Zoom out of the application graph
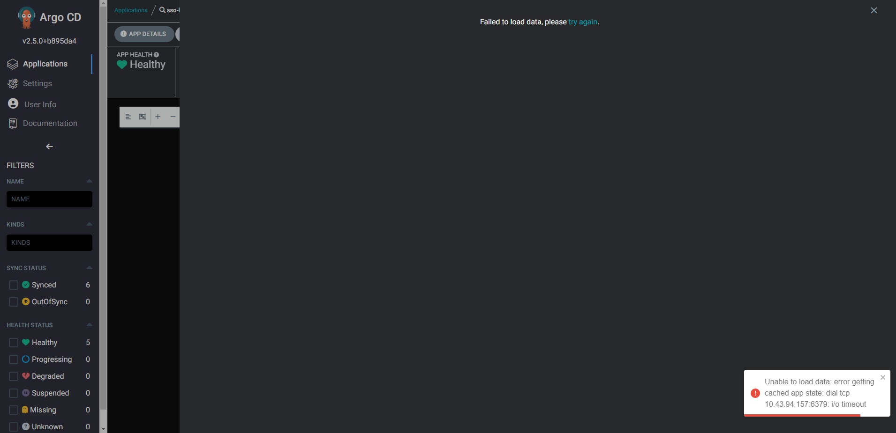The width and height of the screenshot is (896, 433). point(173,117)
